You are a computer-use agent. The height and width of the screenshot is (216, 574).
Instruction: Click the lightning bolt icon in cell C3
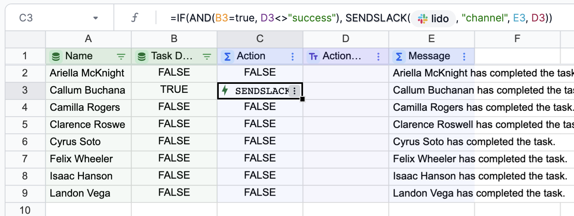[225, 91]
